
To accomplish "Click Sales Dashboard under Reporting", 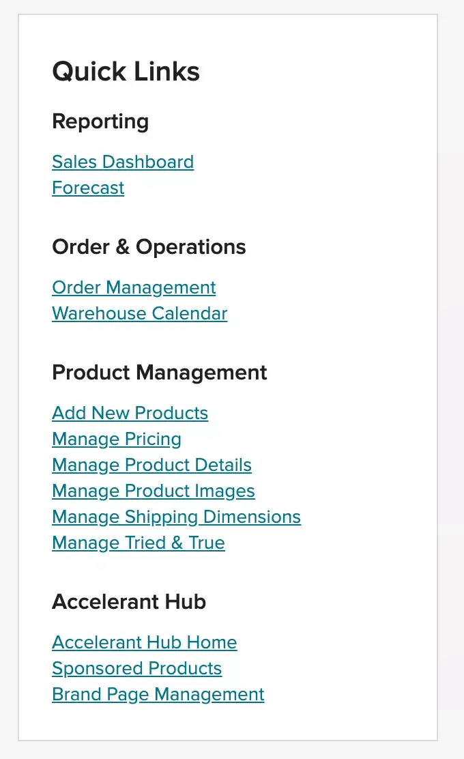I will pos(123,162).
